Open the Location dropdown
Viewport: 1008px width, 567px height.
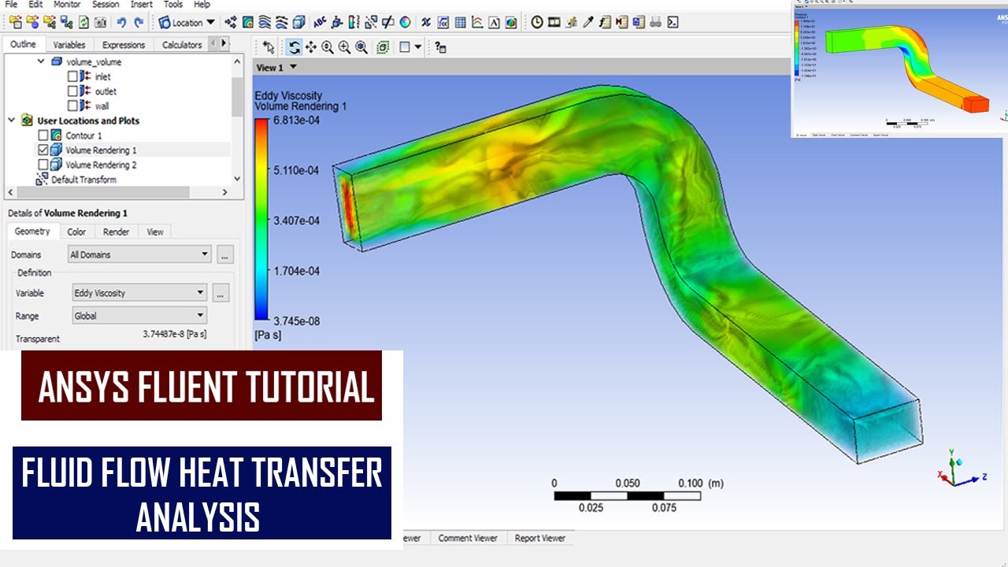[187, 23]
